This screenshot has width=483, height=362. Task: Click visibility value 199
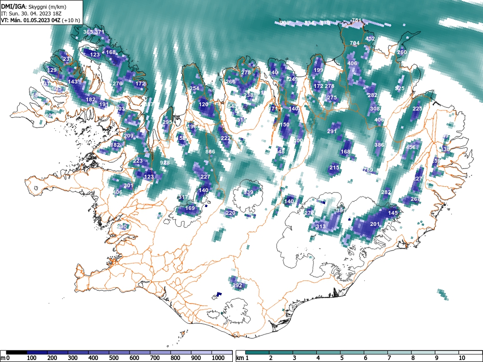318,70
